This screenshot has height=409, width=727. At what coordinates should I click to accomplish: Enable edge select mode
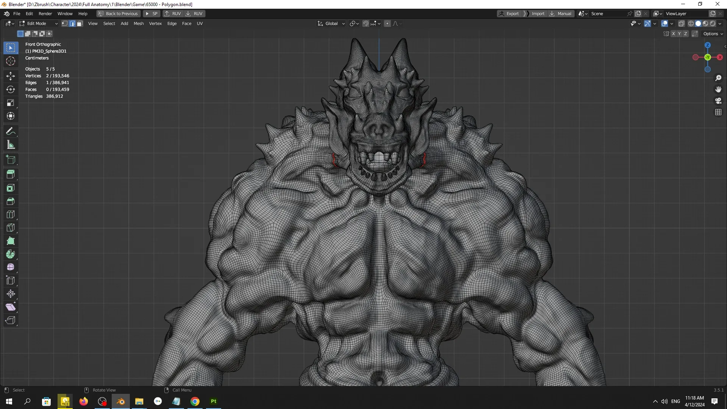[72, 23]
